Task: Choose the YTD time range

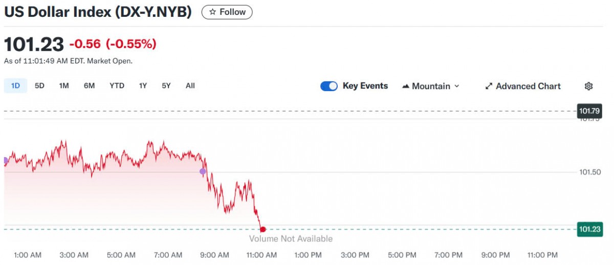Action: click(x=117, y=85)
